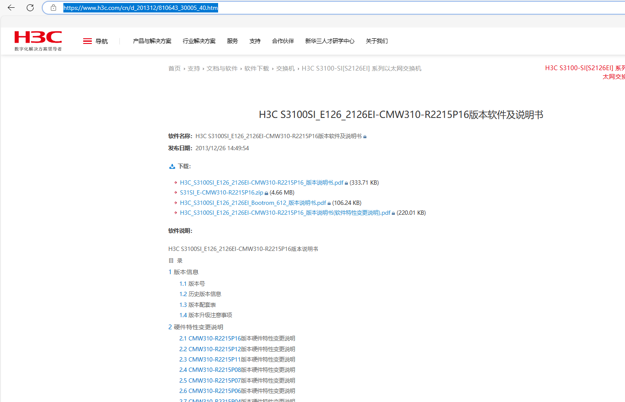Click the file size (4.66 MB)
Screen dimensions: 625x402
pos(282,193)
